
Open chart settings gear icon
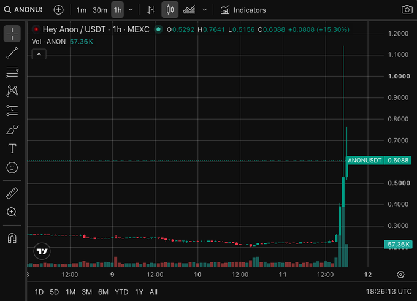point(400,275)
